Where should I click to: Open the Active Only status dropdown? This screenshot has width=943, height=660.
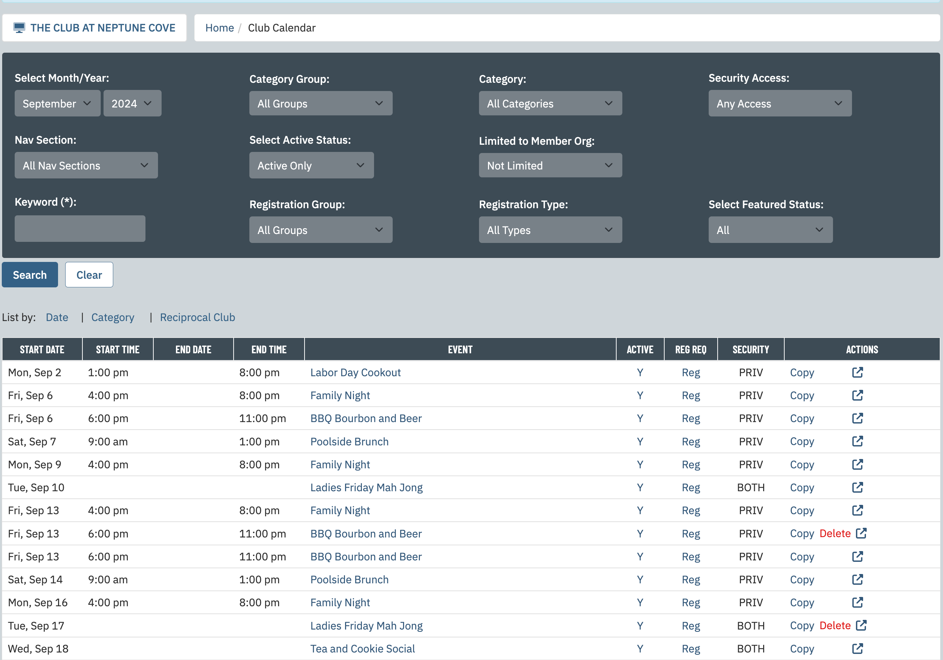311,165
